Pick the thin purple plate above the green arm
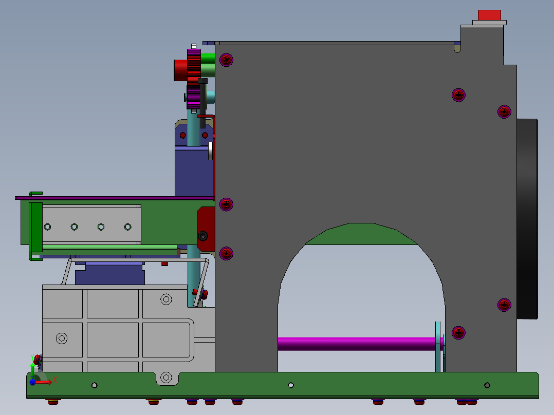 pyautogui.click(x=115, y=198)
